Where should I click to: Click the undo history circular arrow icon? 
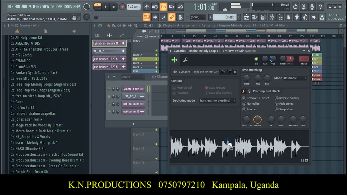point(295,7)
